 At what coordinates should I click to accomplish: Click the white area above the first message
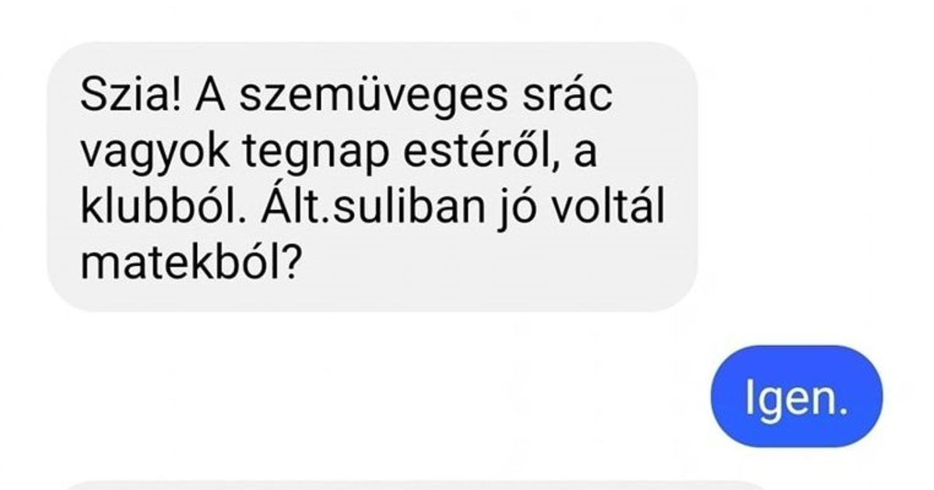click(467, 20)
